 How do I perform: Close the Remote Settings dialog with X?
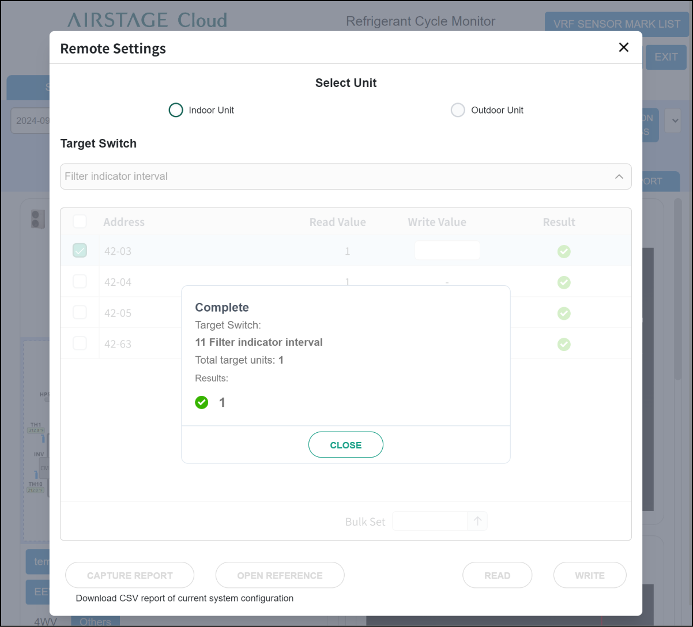(x=623, y=48)
